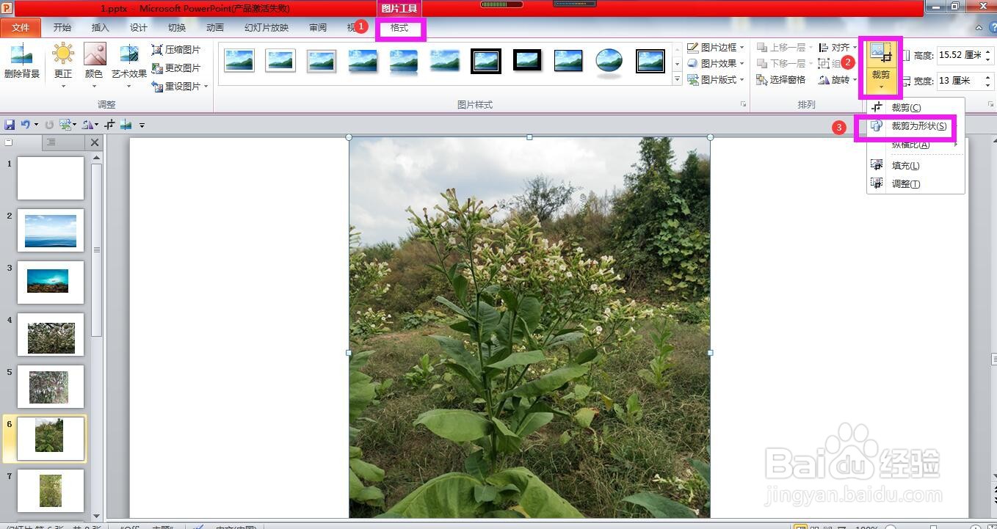Viewport: 997px width, 529px height.
Task: Open the 颜色 color adjustment tool
Action: [94, 65]
